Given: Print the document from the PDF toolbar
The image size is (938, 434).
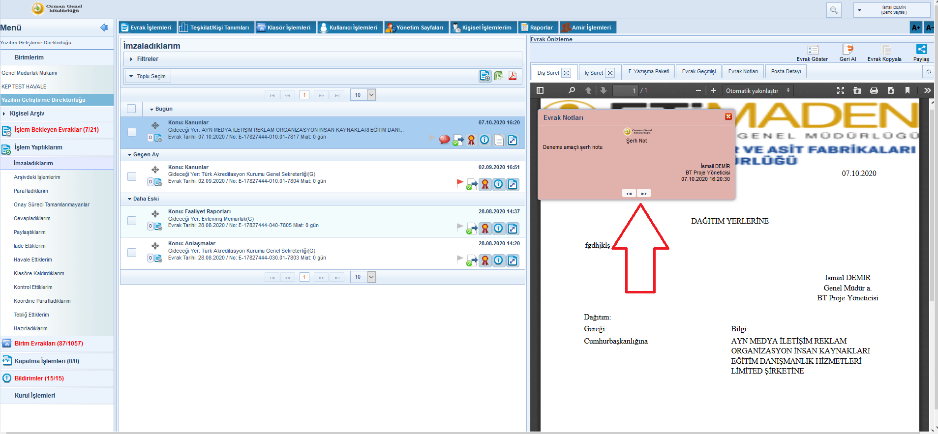Looking at the screenshot, I should (874, 90).
